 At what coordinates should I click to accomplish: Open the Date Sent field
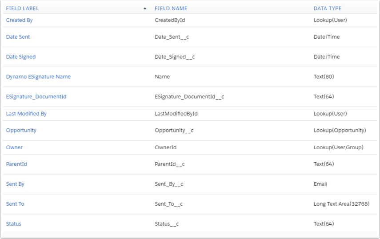pos(18,37)
